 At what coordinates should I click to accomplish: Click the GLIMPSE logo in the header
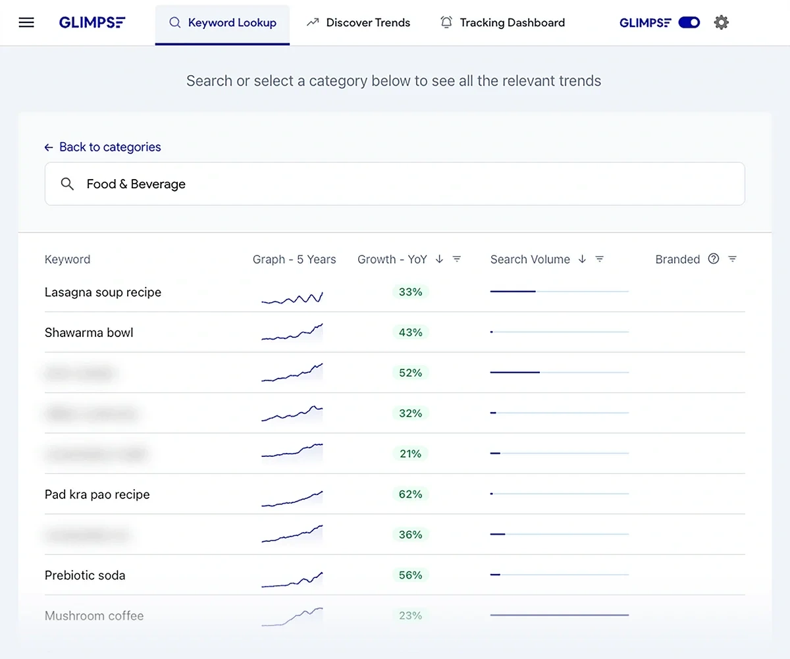coord(92,22)
